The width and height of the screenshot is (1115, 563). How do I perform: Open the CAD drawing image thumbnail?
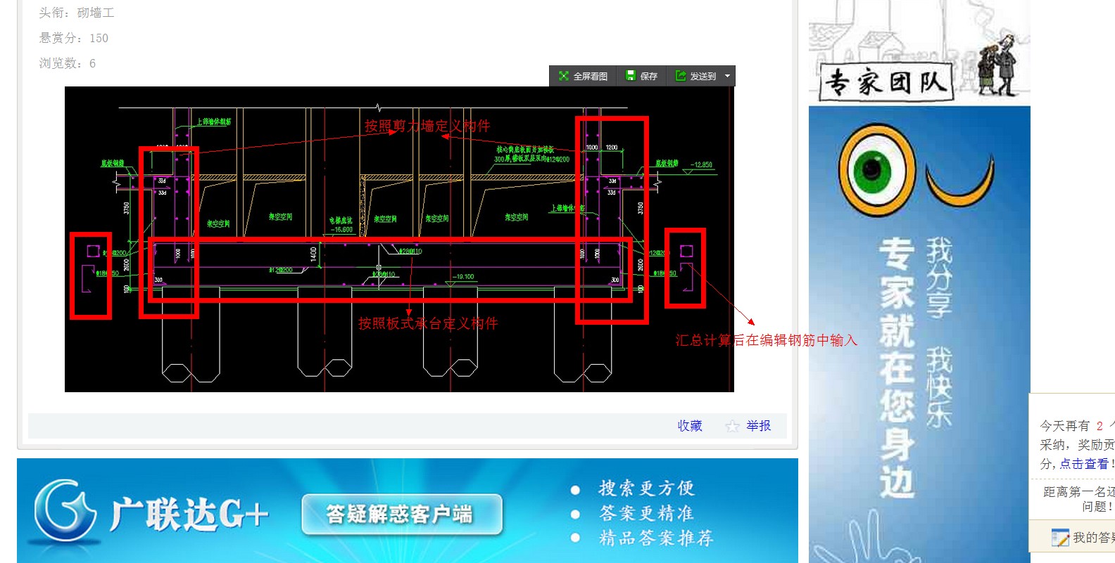pyautogui.click(x=399, y=239)
